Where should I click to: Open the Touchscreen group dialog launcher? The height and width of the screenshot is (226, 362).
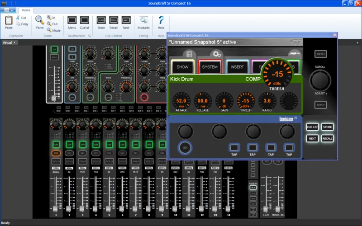89,36
